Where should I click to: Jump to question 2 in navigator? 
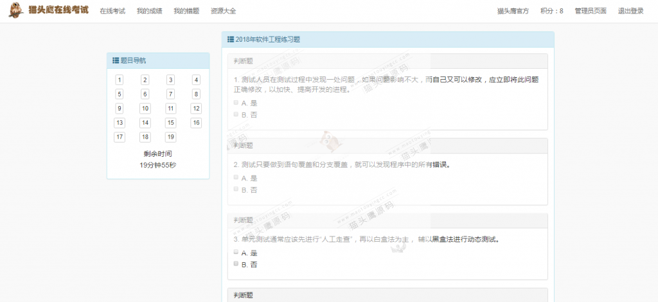click(145, 80)
